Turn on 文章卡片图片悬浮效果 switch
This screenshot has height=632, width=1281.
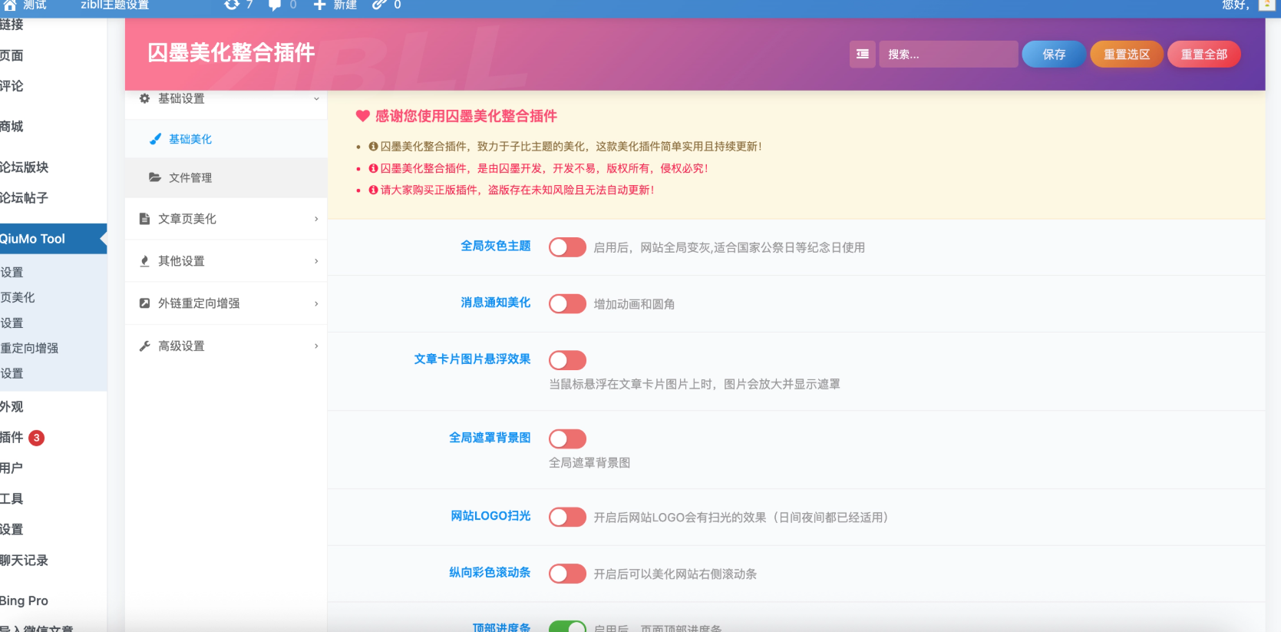point(567,360)
